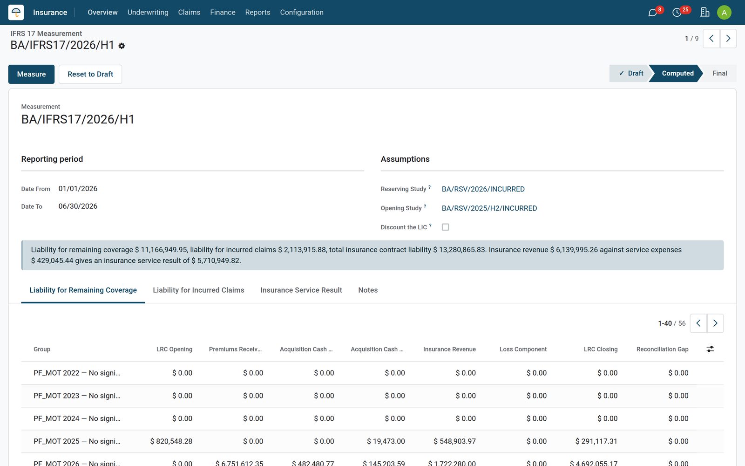Open the Finance menu
The width and height of the screenshot is (745, 466).
tap(223, 12)
